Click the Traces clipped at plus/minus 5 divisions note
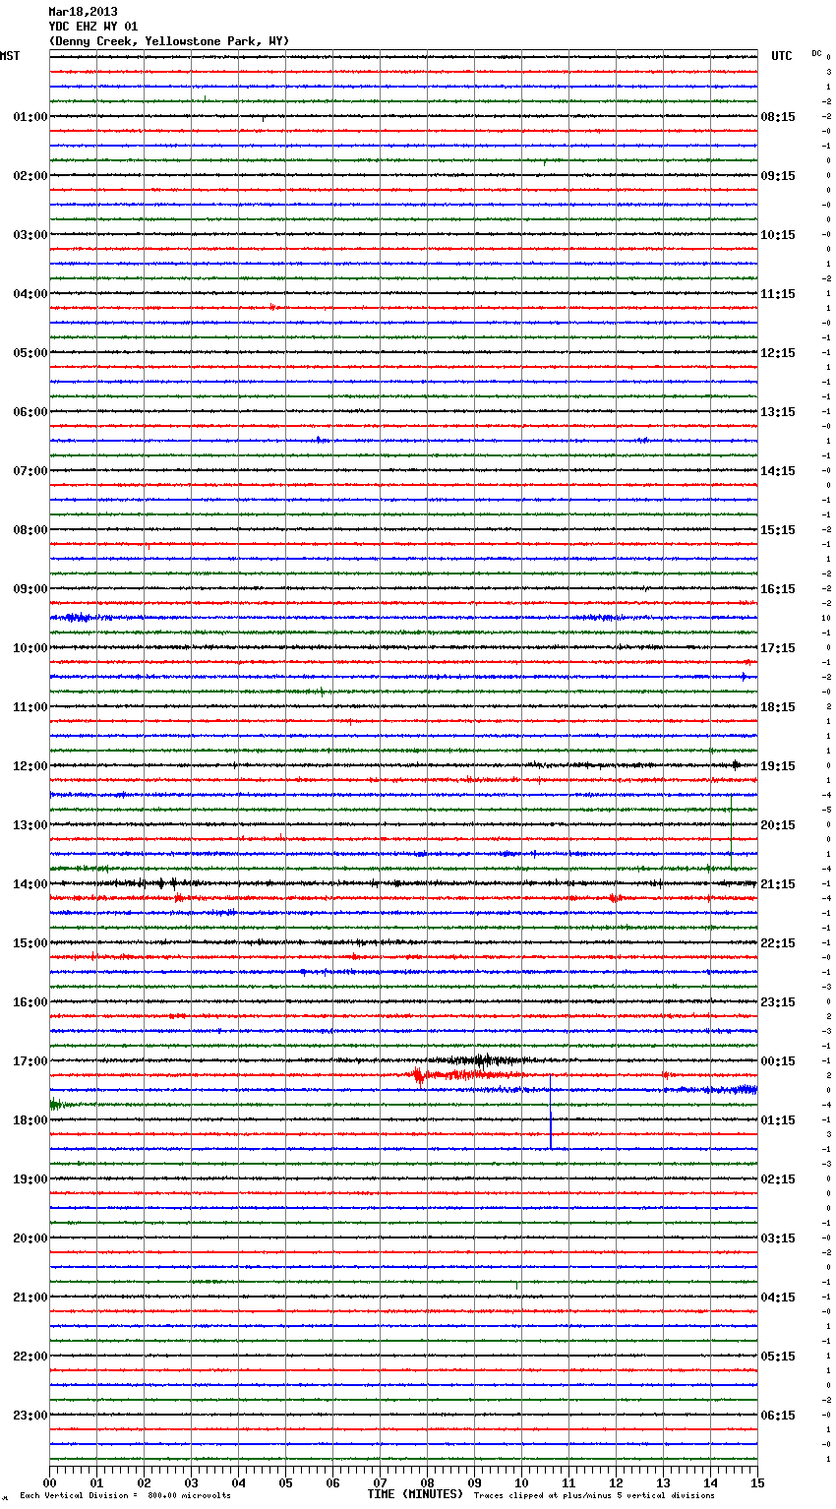Screen dimensions: 836x1509 594,1496
